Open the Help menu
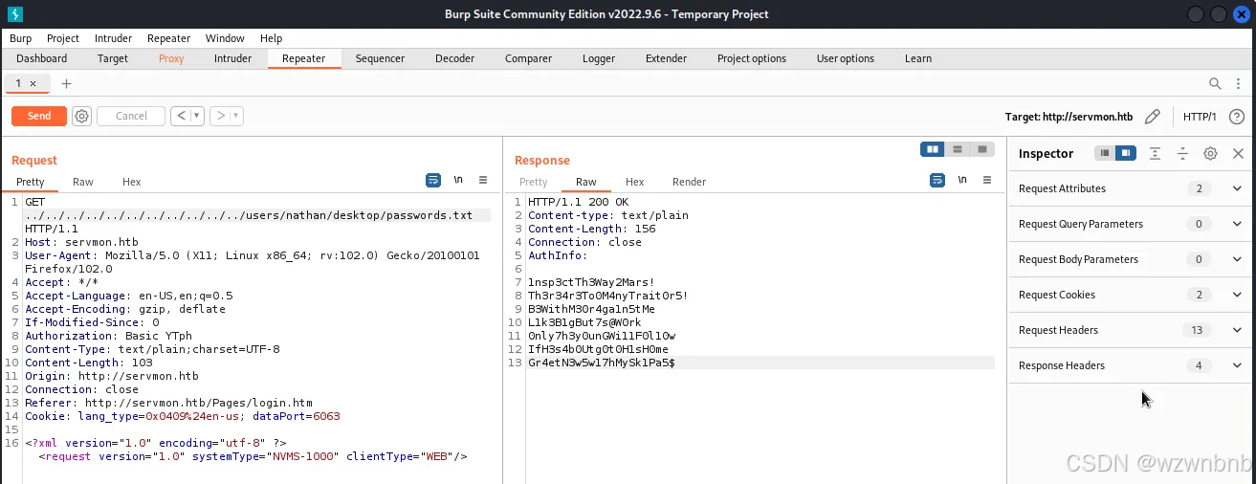Image resolution: width=1256 pixels, height=484 pixels. click(x=272, y=38)
